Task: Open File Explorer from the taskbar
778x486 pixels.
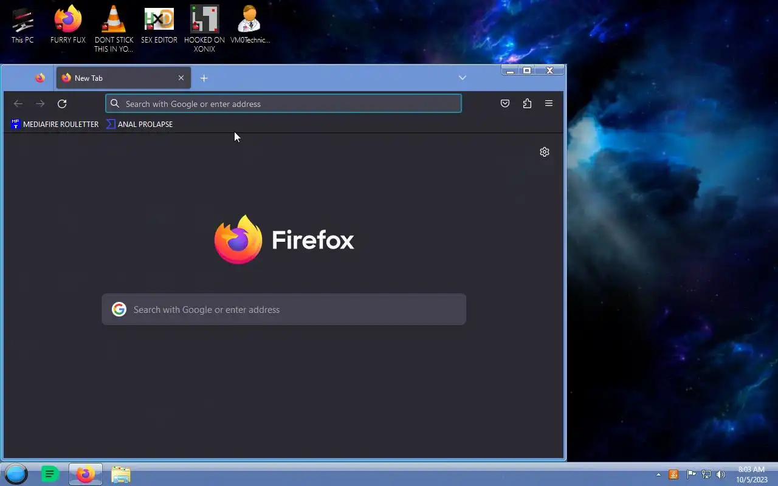Action: point(121,474)
